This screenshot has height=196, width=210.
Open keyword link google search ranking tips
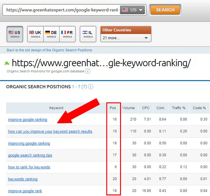click(30, 155)
